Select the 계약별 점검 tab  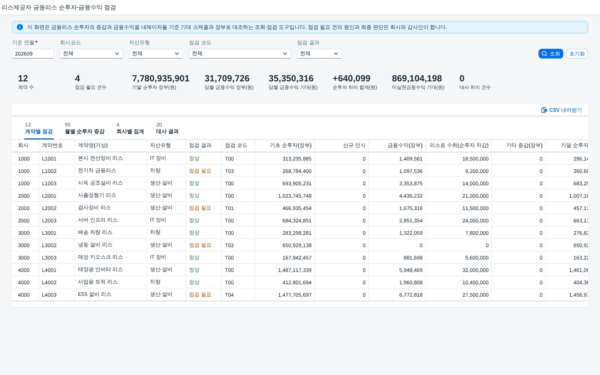[x=39, y=128]
